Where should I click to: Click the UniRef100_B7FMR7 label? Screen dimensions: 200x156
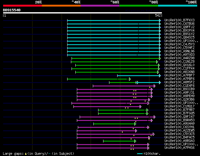(x=179, y=110)
